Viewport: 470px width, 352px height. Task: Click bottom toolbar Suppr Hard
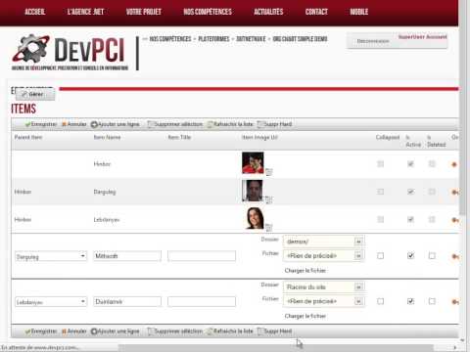pyautogui.click(x=274, y=331)
